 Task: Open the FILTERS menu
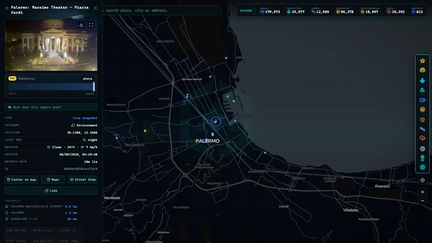[246, 11]
